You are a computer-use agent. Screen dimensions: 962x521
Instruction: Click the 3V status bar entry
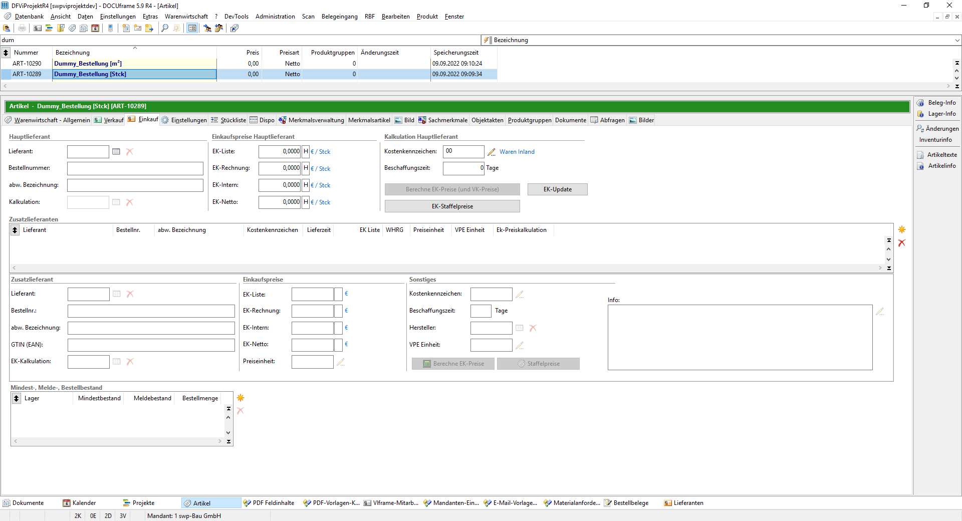point(123,516)
